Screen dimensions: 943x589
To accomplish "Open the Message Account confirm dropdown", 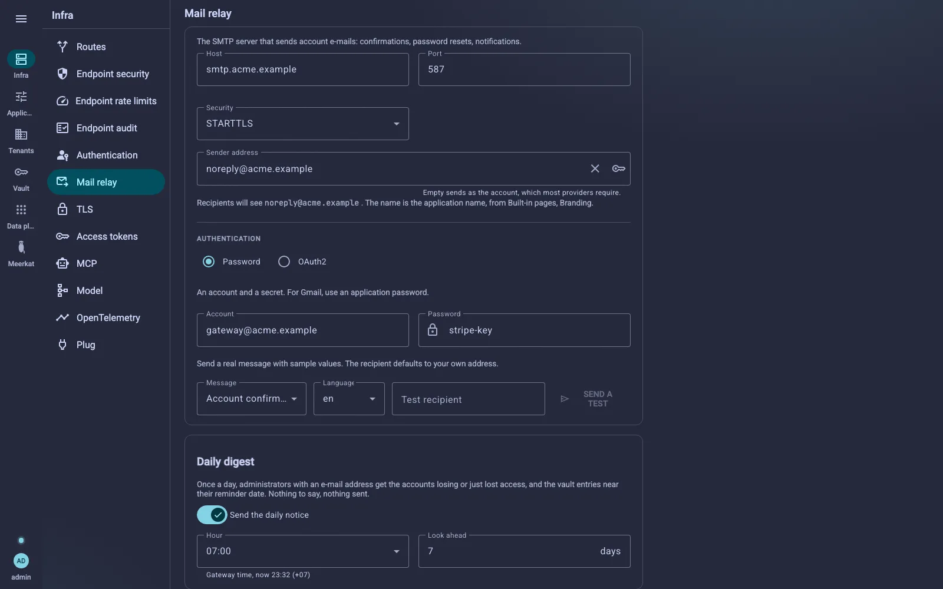I will click(252, 399).
